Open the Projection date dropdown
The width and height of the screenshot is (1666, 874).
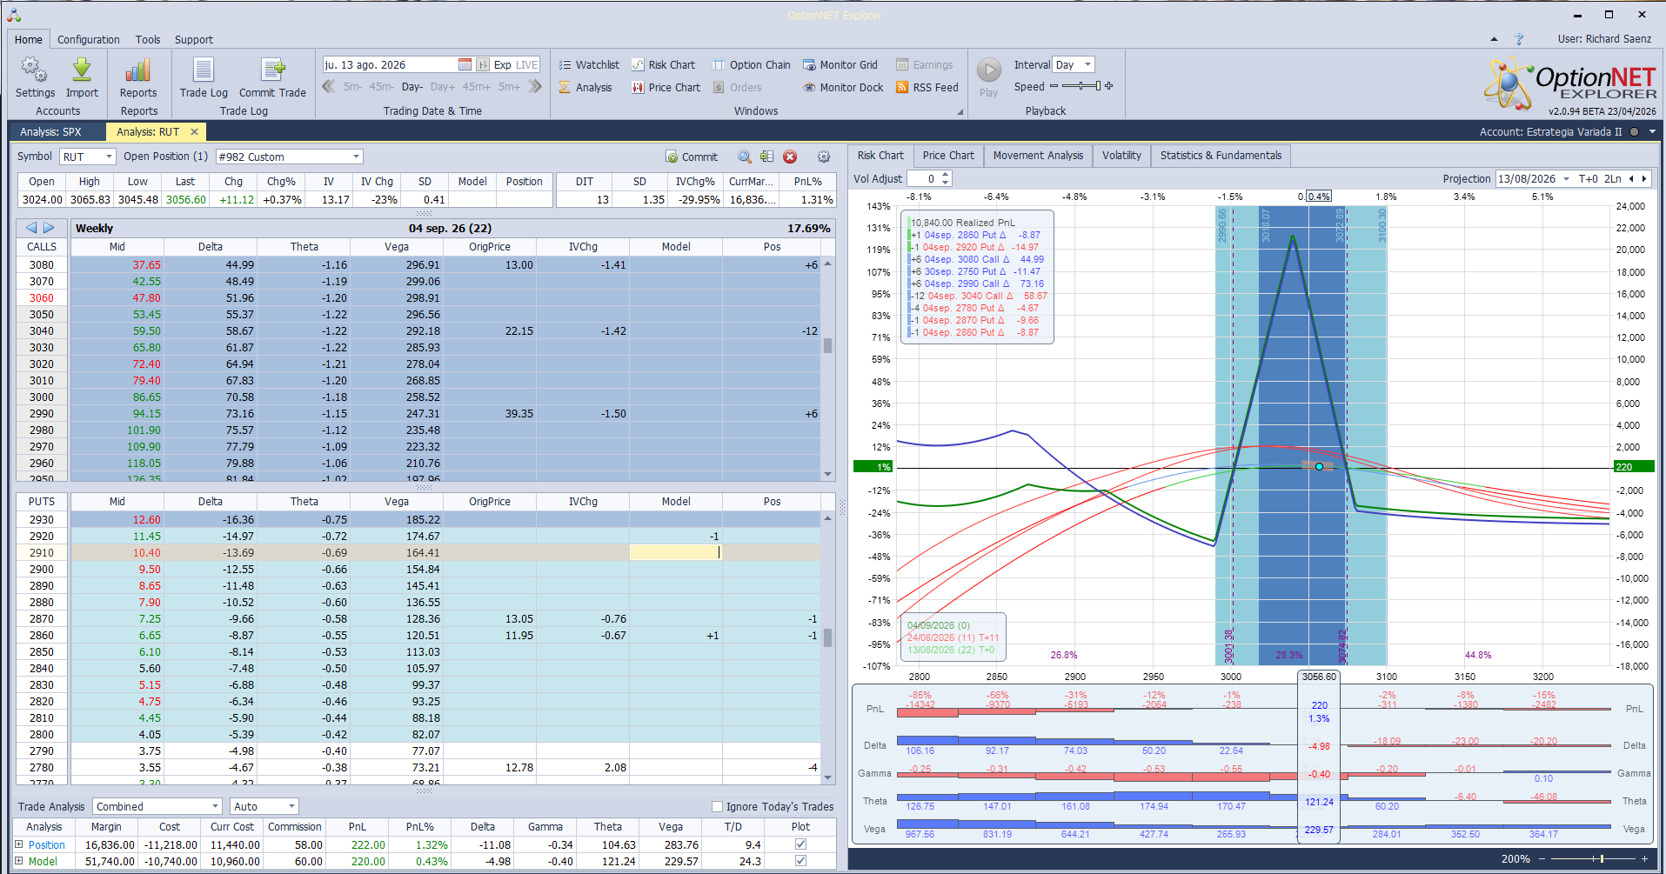coord(1566,179)
